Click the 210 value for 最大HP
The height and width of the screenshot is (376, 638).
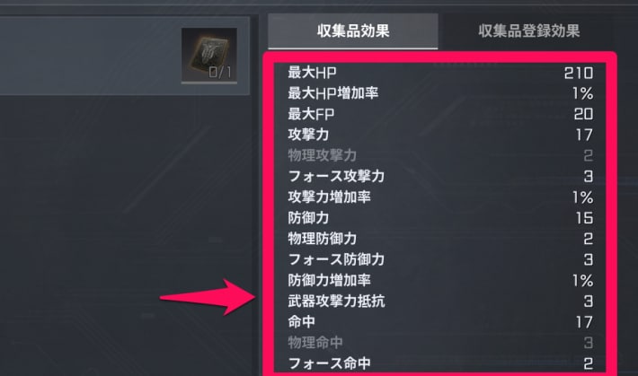(x=578, y=74)
